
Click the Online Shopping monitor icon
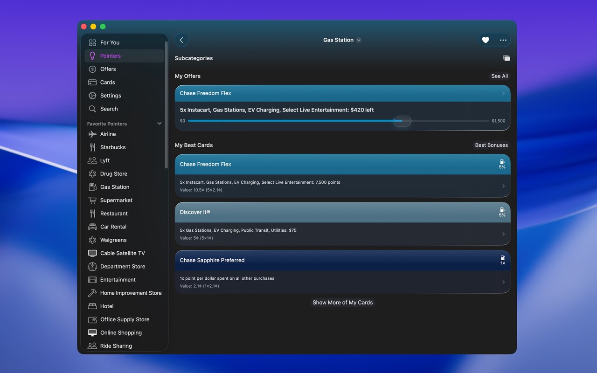tap(92, 333)
